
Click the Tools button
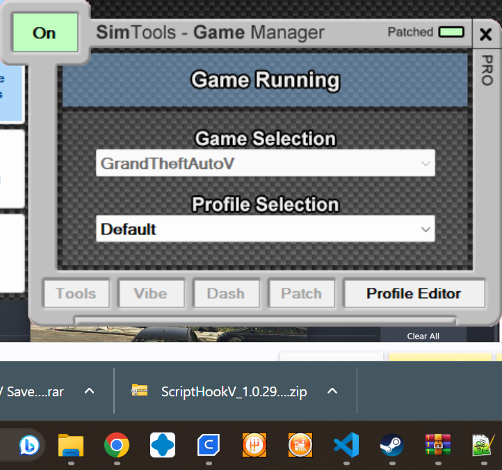(76, 293)
